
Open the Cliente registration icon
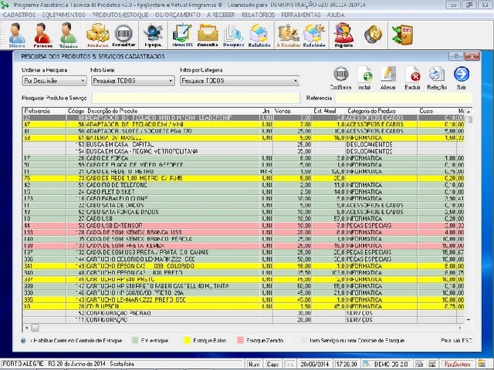tap(17, 35)
